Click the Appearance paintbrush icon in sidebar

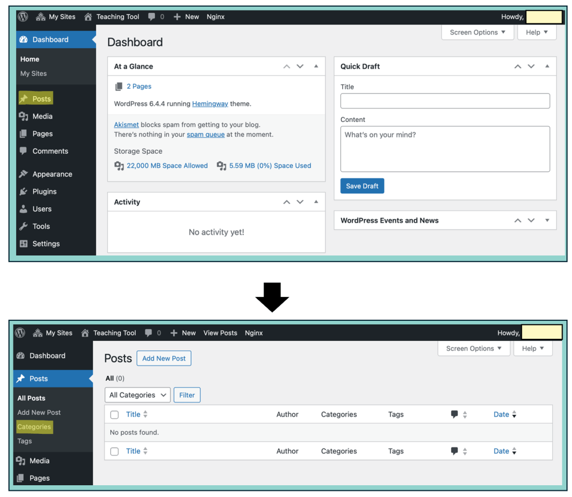(23, 174)
